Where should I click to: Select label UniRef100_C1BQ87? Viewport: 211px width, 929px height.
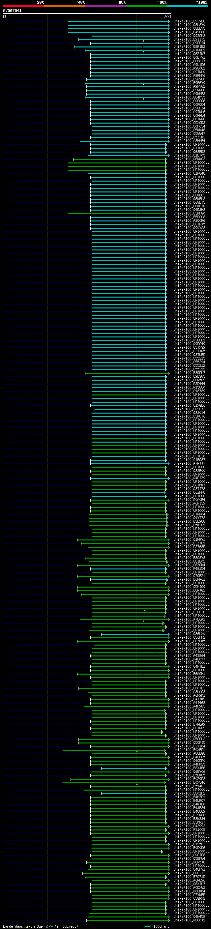(189, 460)
